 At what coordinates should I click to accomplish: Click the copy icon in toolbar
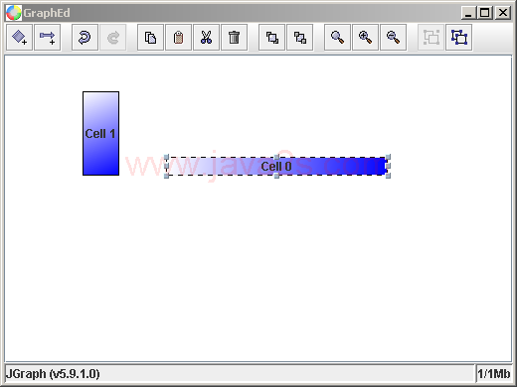pos(150,38)
